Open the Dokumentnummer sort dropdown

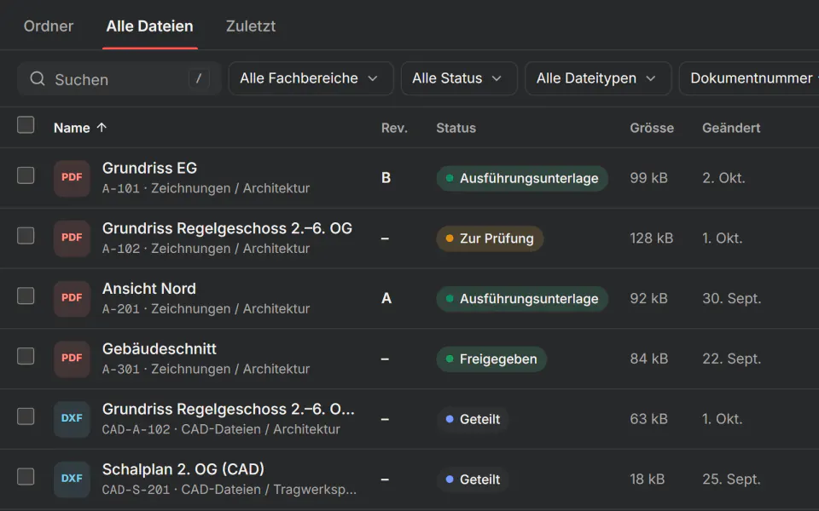[x=751, y=78]
